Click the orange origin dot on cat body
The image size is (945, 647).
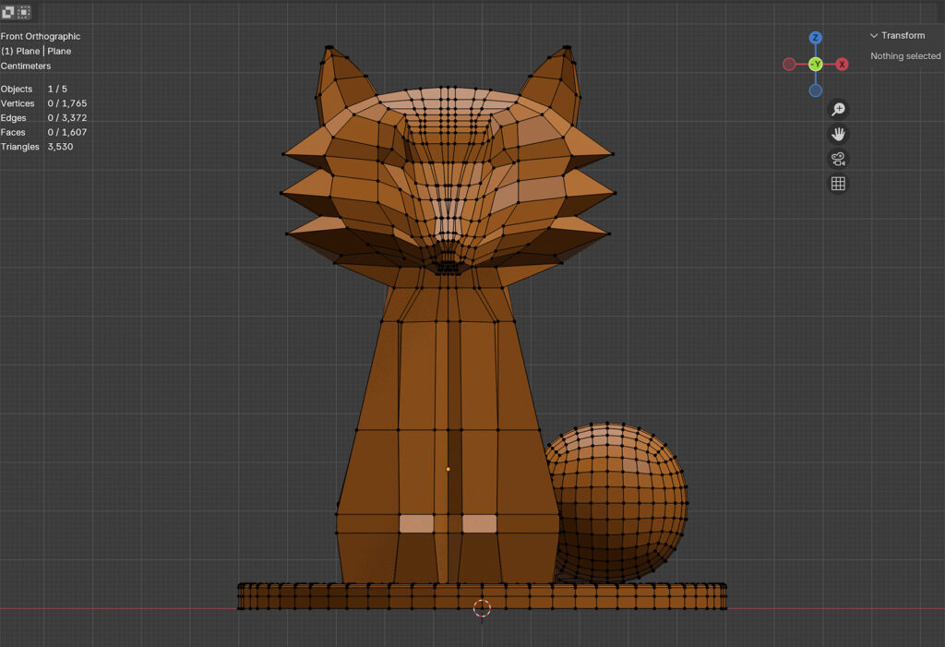[x=449, y=469]
